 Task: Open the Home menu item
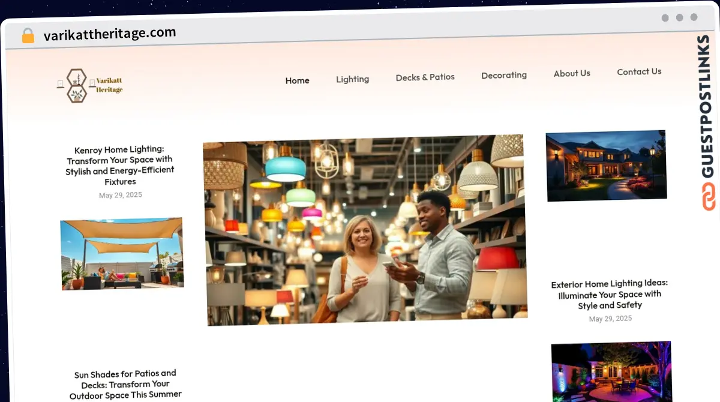[297, 80]
